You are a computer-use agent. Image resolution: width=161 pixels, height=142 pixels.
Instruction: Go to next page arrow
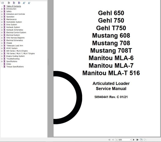point(134,140)
